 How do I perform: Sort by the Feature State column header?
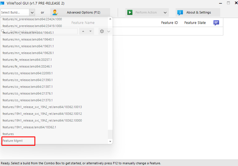(x=195, y=23)
